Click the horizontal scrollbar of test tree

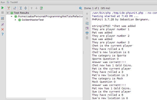pos(26,99)
